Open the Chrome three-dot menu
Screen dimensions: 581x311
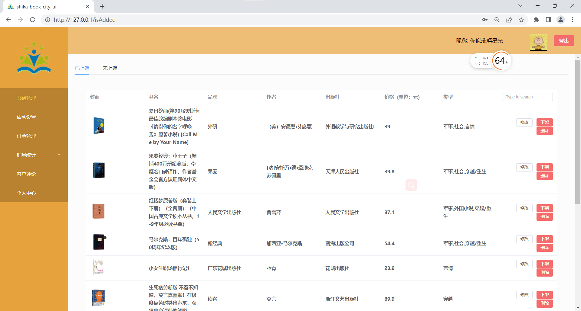click(x=572, y=20)
